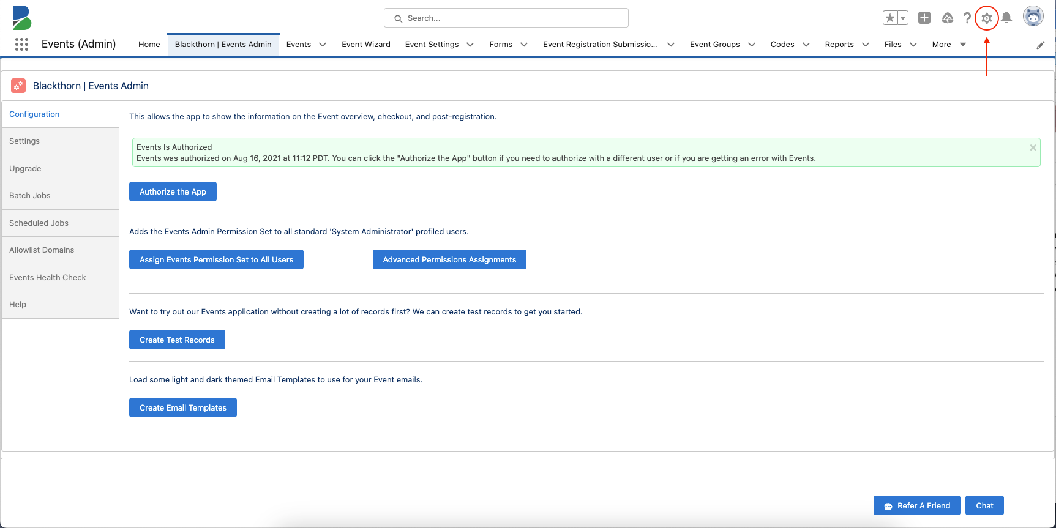Open the Event Registration Submission tab
Screen dimensions: 1056x528
pyautogui.click(x=600, y=45)
